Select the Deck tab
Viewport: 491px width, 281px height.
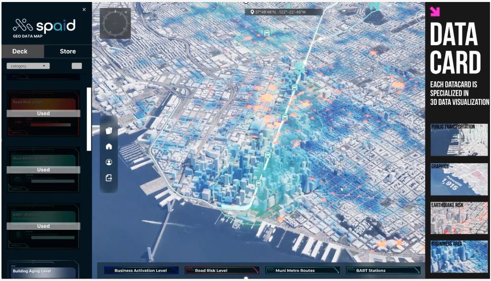point(20,51)
